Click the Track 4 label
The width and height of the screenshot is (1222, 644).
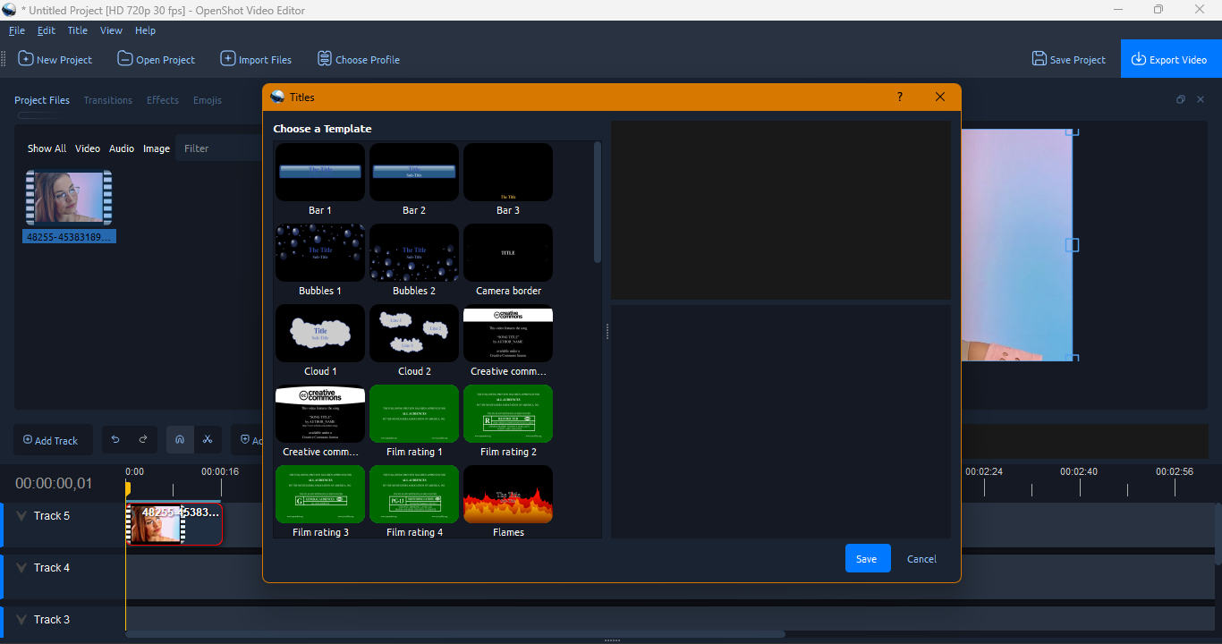click(52, 568)
